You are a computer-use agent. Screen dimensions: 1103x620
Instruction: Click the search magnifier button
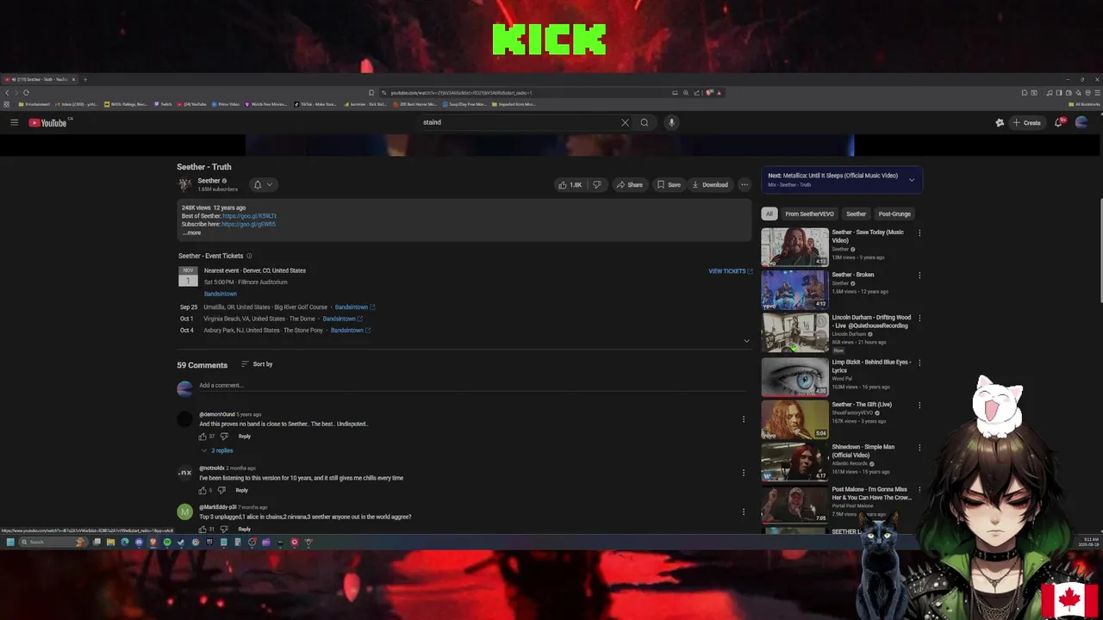(x=644, y=122)
